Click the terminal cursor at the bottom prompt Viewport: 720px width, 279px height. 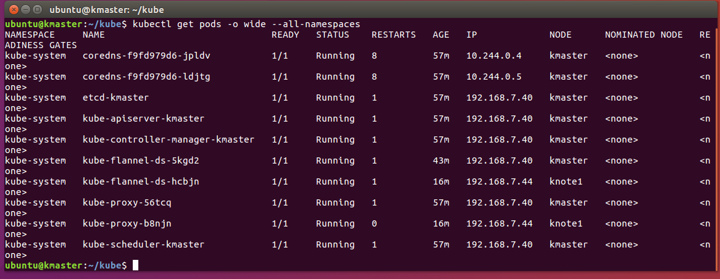(135, 265)
